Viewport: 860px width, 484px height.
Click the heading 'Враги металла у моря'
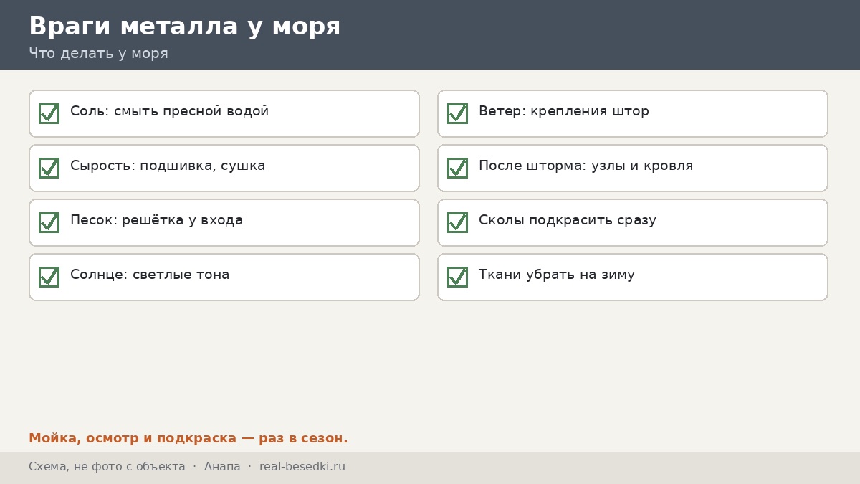pos(185,27)
